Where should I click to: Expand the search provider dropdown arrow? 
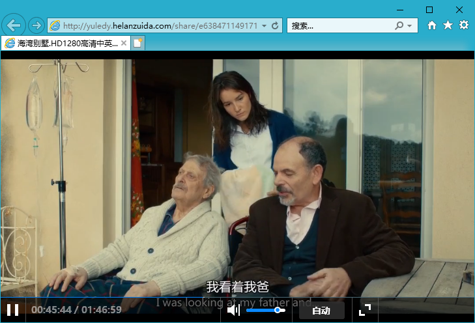tap(409, 26)
